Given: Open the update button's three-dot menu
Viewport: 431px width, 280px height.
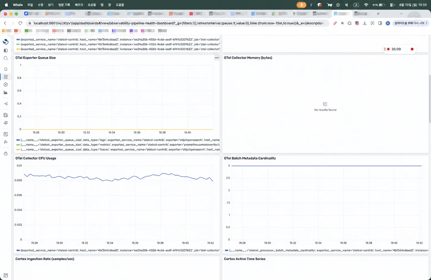Looking at the screenshot, I should [x=427, y=23].
